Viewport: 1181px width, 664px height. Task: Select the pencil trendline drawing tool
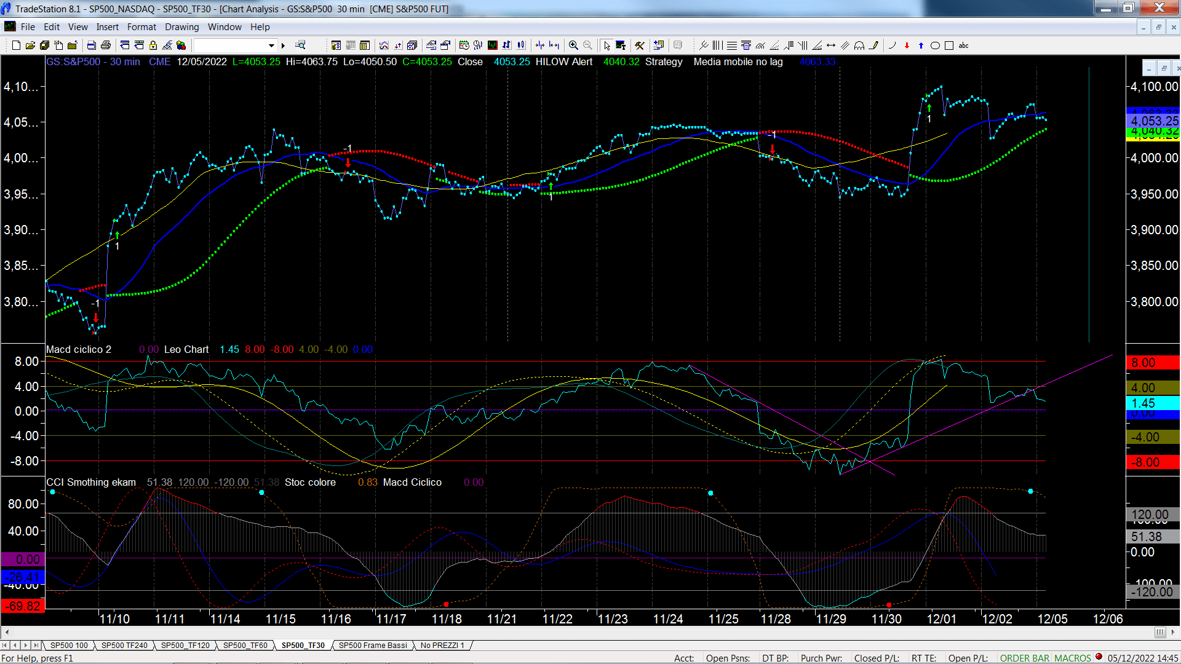[873, 45]
